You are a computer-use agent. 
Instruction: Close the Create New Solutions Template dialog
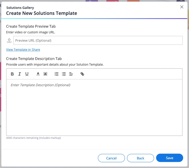182,7
